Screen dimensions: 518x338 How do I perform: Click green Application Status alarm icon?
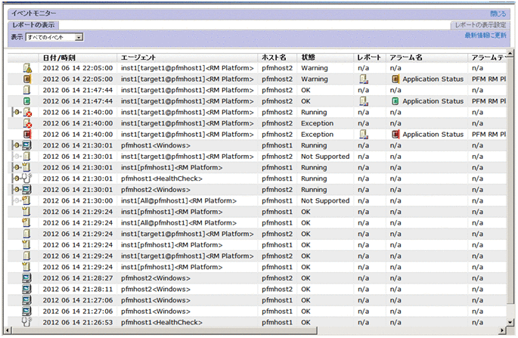[x=395, y=101]
